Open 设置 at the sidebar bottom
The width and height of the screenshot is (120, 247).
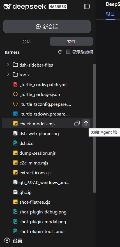tap(18, 241)
